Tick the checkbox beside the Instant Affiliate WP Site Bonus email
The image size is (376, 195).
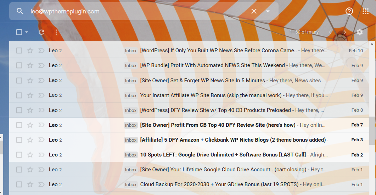tap(19, 95)
